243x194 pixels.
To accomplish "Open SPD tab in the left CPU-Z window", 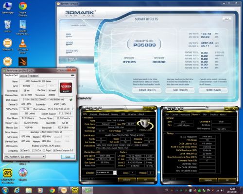I will pos(123,114).
